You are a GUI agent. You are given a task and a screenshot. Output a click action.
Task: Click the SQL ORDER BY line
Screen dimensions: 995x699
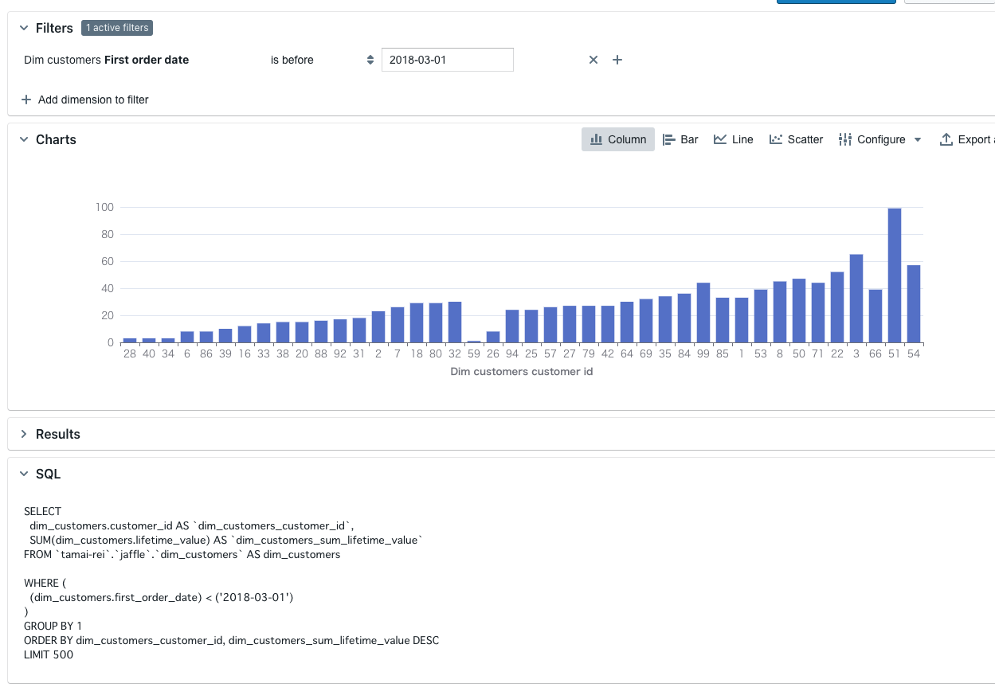(x=231, y=640)
